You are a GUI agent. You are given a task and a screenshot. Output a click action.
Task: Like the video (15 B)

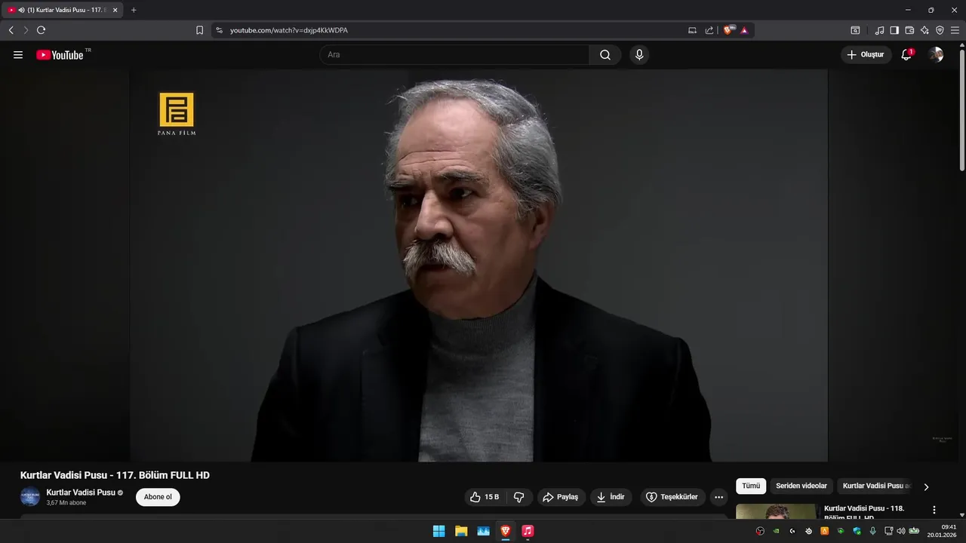pos(485,497)
